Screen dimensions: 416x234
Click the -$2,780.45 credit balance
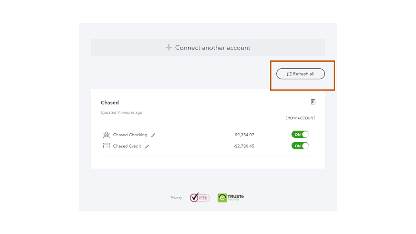coord(244,146)
